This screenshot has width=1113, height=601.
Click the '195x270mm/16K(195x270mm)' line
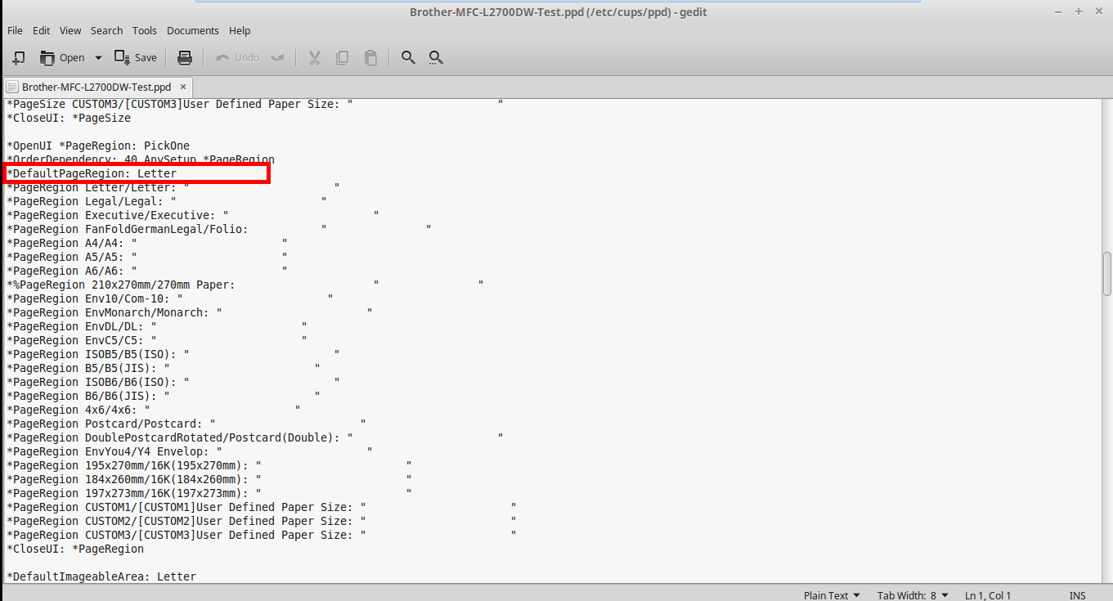[x=209, y=465]
